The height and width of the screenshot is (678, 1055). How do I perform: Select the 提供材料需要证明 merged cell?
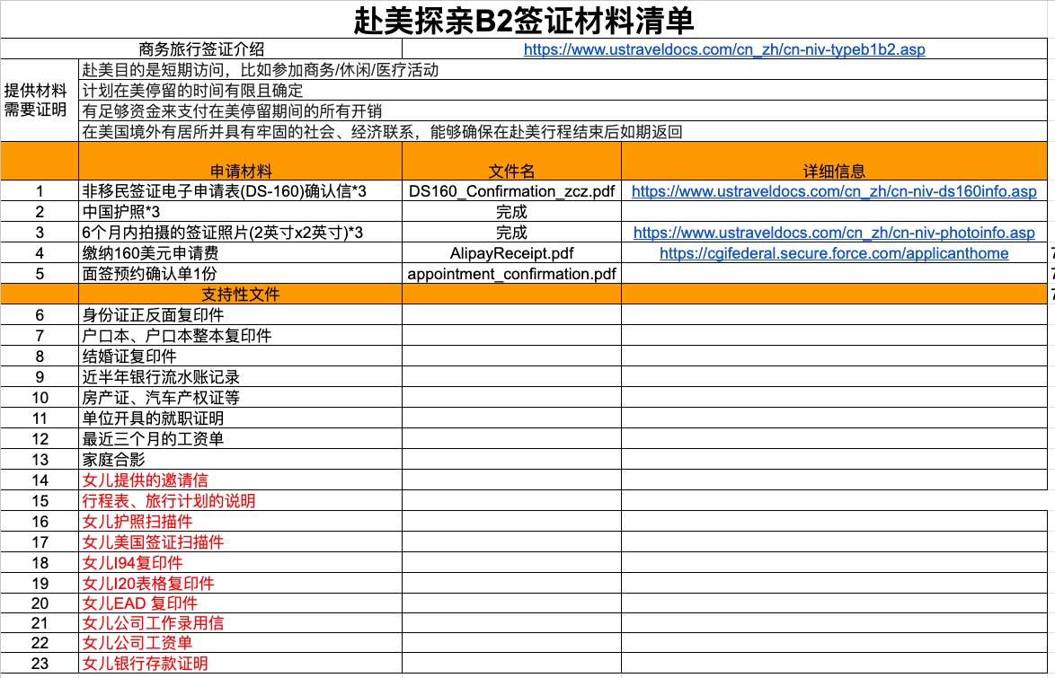(x=40, y=101)
